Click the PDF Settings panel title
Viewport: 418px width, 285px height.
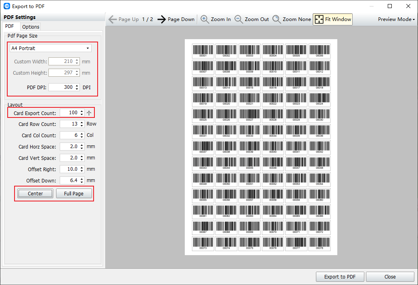point(20,17)
